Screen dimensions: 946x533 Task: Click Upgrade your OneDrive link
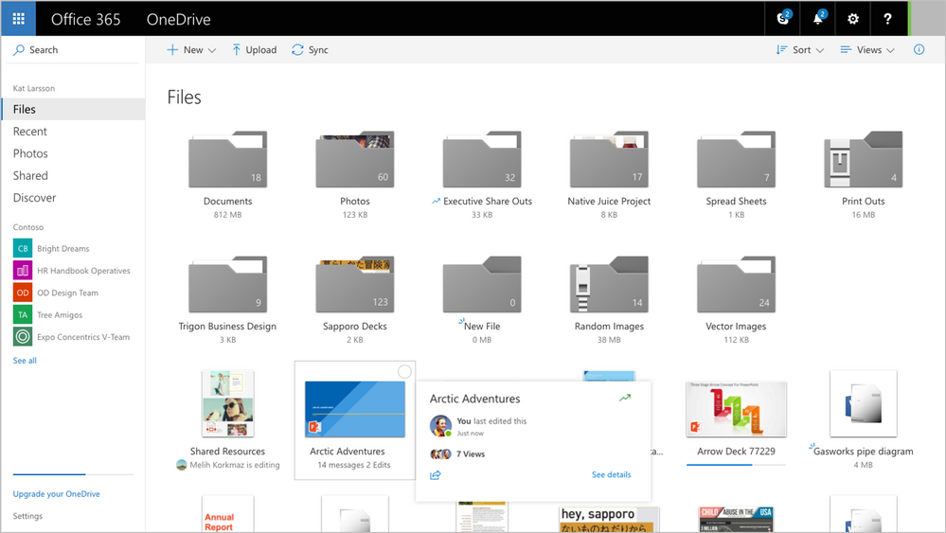click(x=56, y=494)
